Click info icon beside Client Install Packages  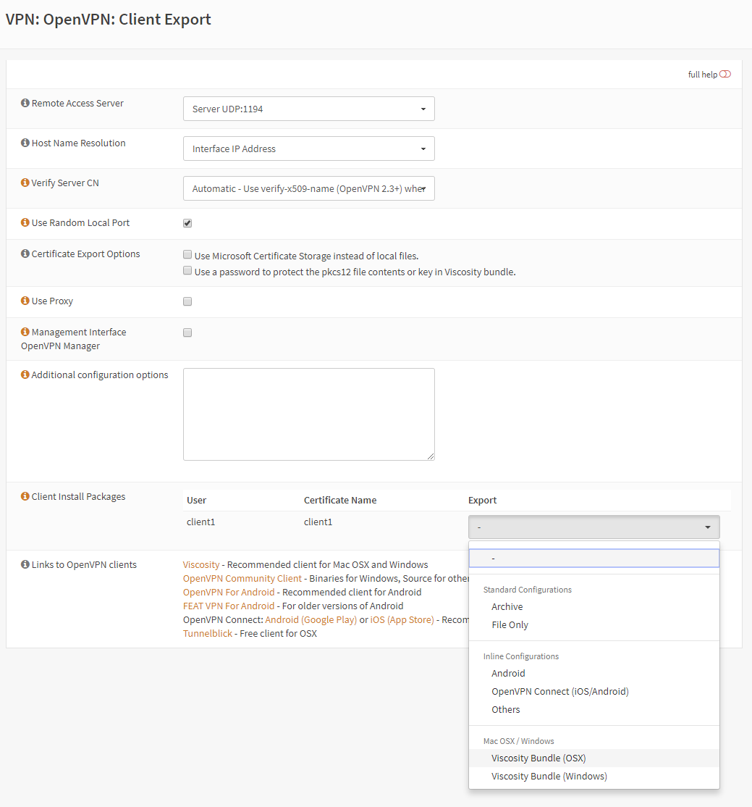pos(25,497)
